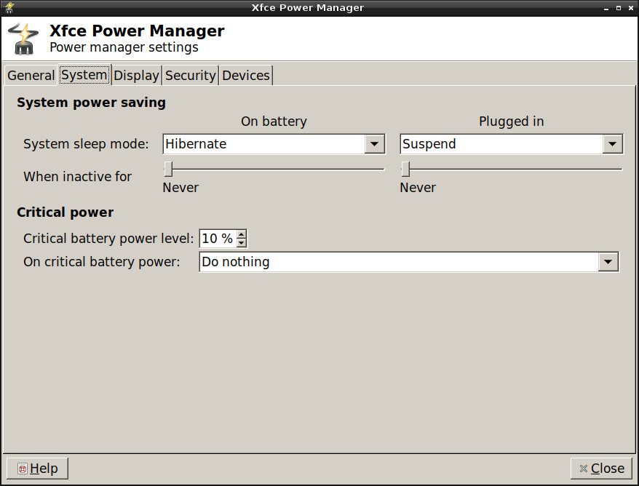Click the Plugged in inactivity slider track

(512, 169)
